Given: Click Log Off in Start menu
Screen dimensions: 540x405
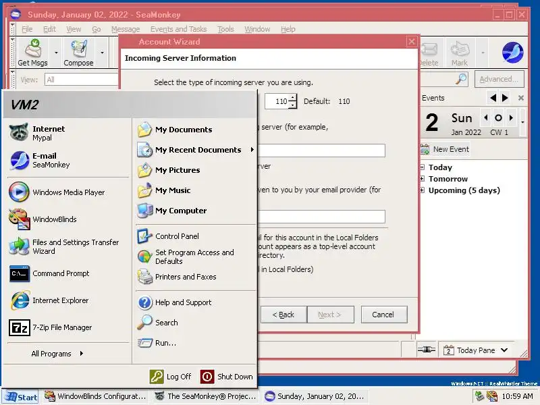Looking at the screenshot, I should 171,377.
